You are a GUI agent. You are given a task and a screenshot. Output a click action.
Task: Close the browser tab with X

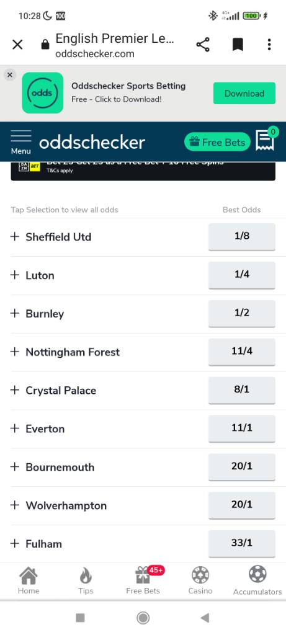(x=17, y=45)
